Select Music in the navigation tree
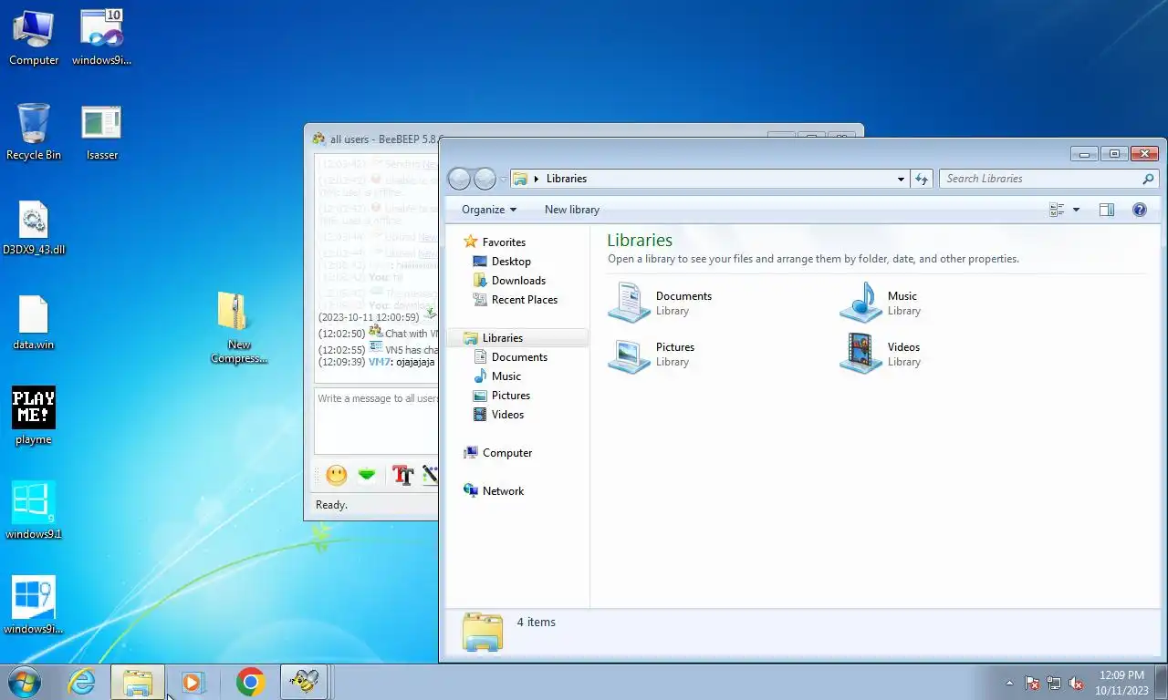The image size is (1168, 700). coord(497,376)
